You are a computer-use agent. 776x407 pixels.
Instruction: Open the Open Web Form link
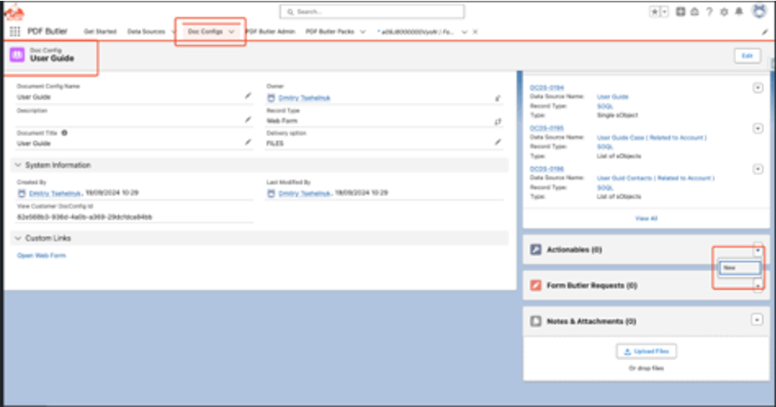41,255
